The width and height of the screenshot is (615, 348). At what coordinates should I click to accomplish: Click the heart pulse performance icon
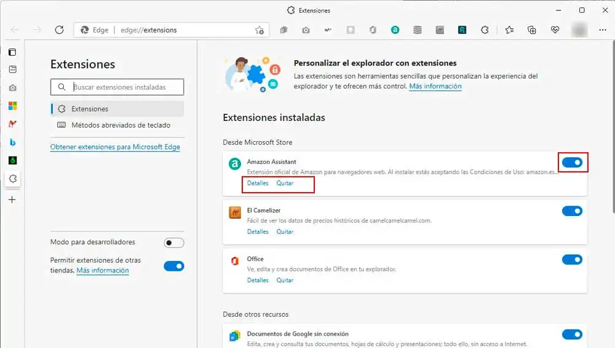click(x=555, y=29)
